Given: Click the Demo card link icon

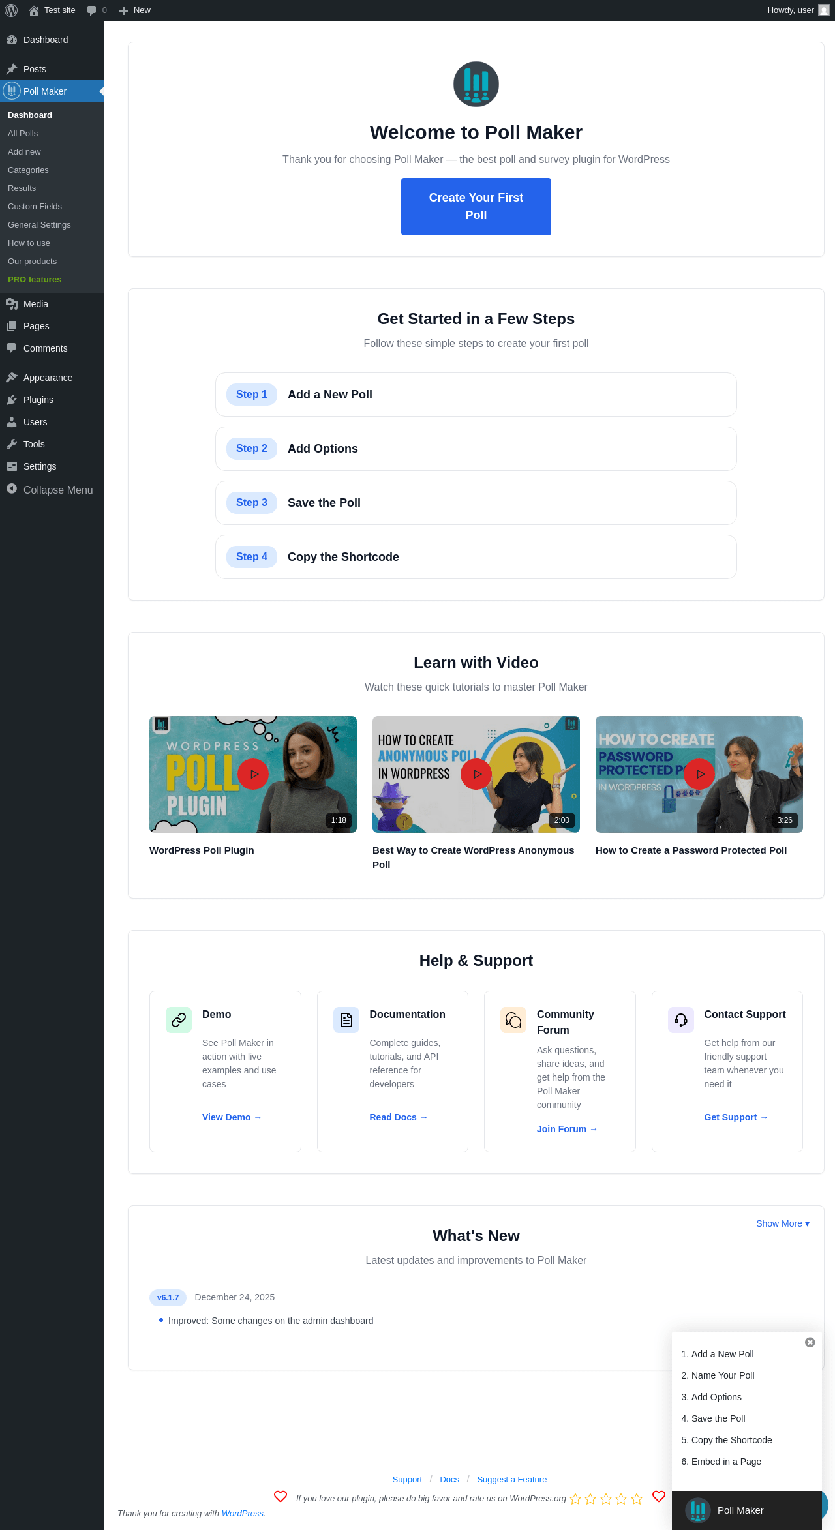Looking at the screenshot, I should [179, 1020].
